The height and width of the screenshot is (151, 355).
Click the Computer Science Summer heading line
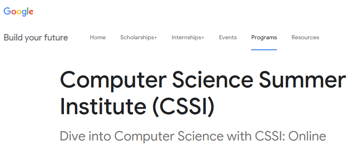[x=203, y=80]
